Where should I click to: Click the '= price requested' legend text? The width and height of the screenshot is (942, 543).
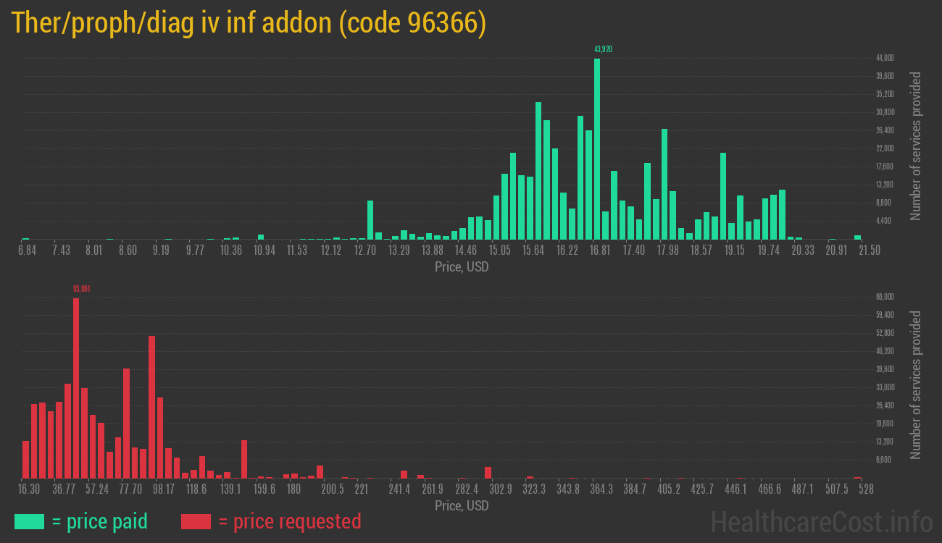(288, 521)
